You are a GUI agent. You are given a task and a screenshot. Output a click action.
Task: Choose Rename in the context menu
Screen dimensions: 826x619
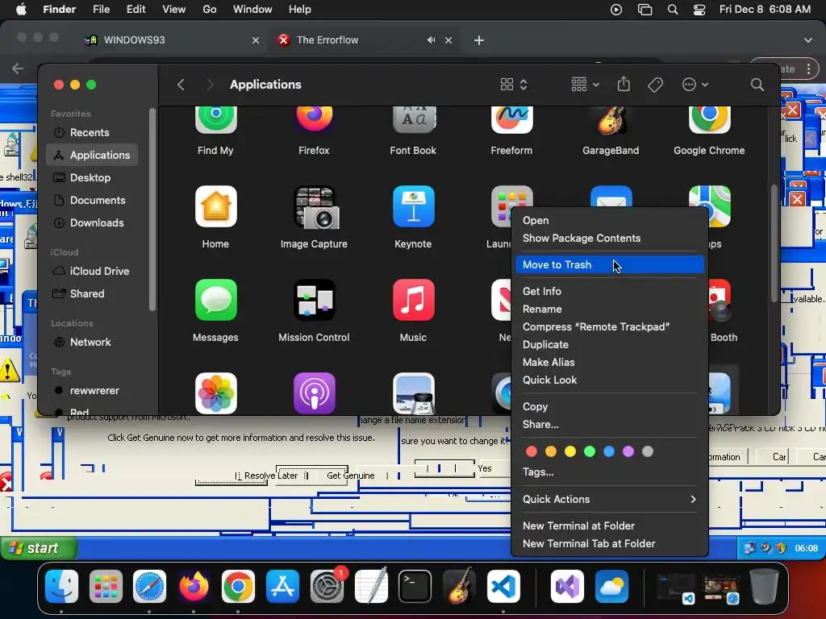(610, 309)
